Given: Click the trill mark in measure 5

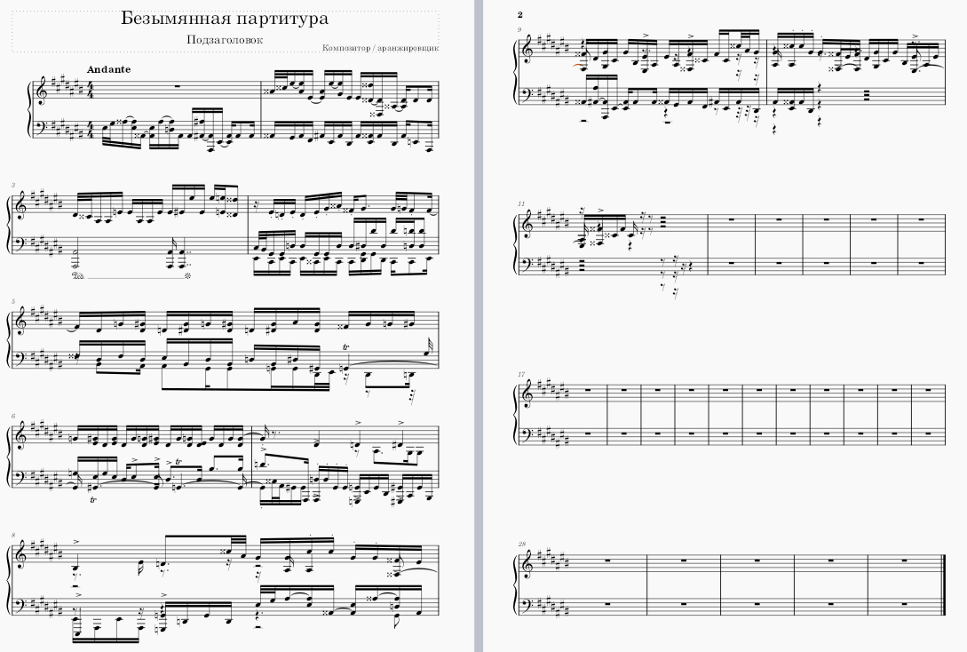Looking at the screenshot, I should (346, 347).
